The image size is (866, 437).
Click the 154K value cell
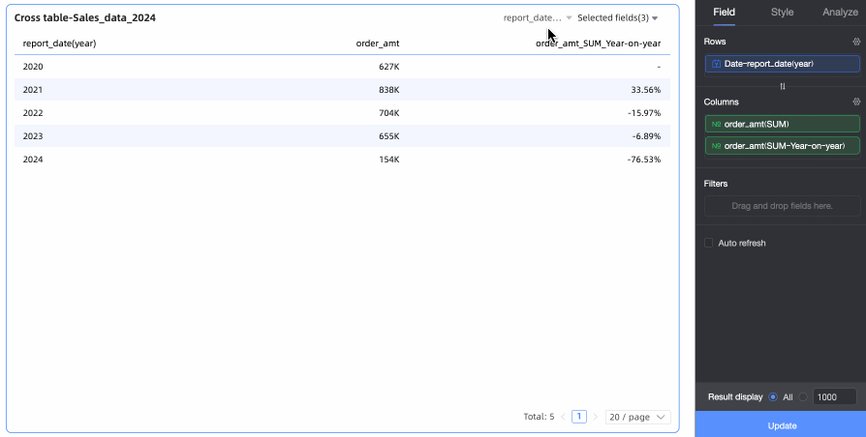pyautogui.click(x=388, y=160)
